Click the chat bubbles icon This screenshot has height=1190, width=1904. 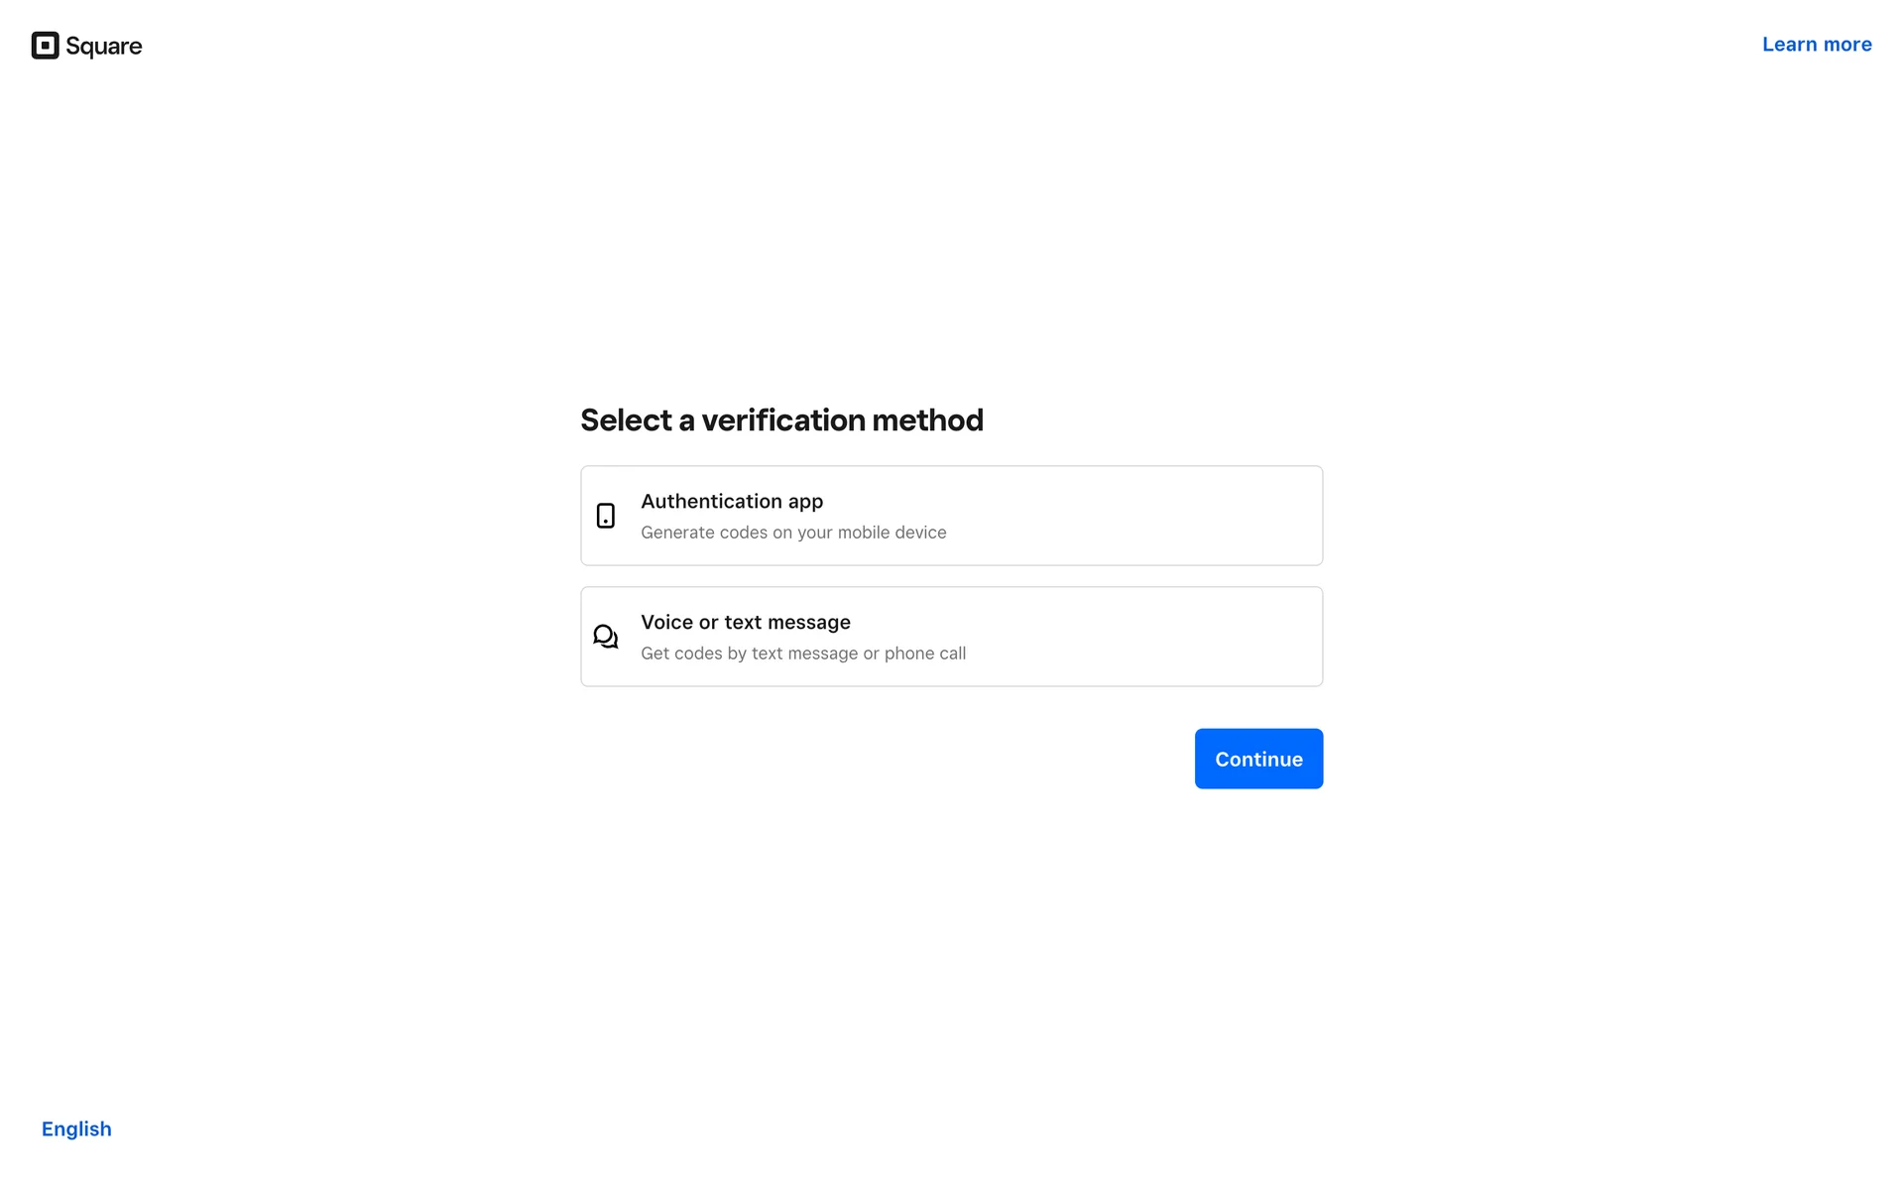pyautogui.click(x=605, y=637)
